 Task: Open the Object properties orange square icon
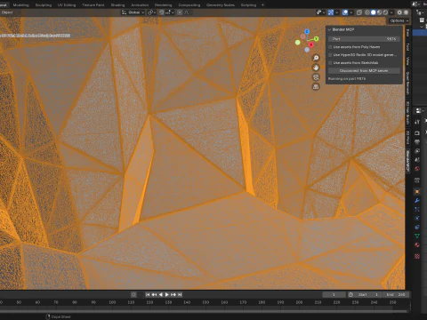pyautogui.click(x=417, y=191)
